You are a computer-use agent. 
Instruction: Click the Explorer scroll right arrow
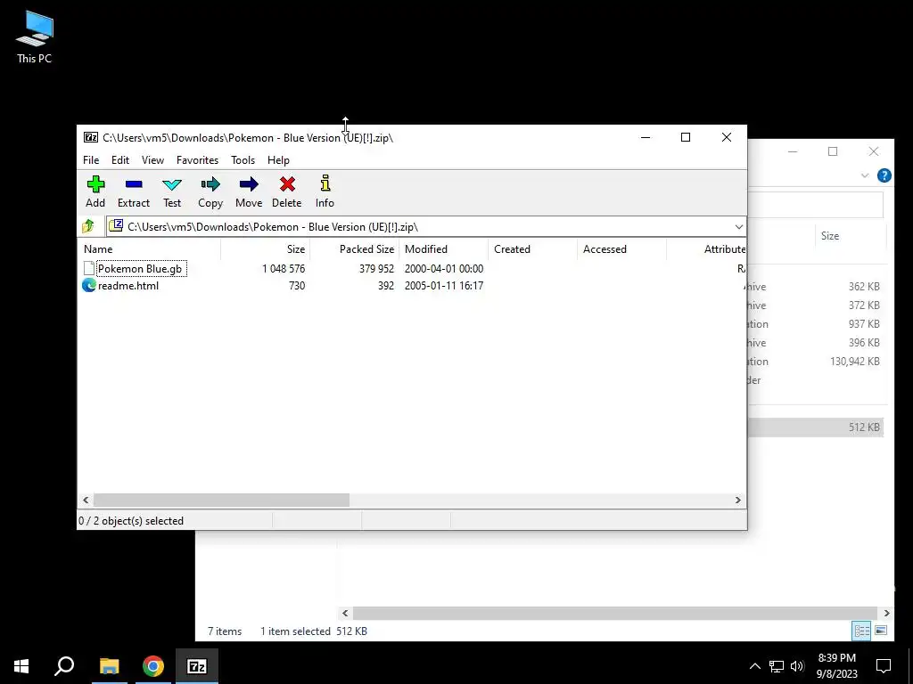pyautogui.click(x=886, y=613)
